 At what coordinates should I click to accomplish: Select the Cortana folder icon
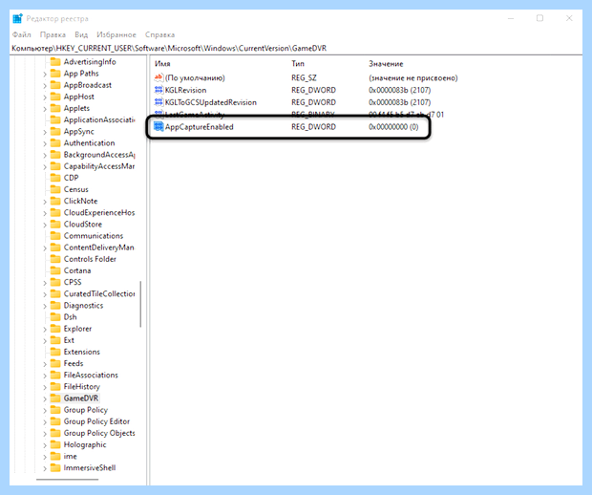(x=55, y=270)
